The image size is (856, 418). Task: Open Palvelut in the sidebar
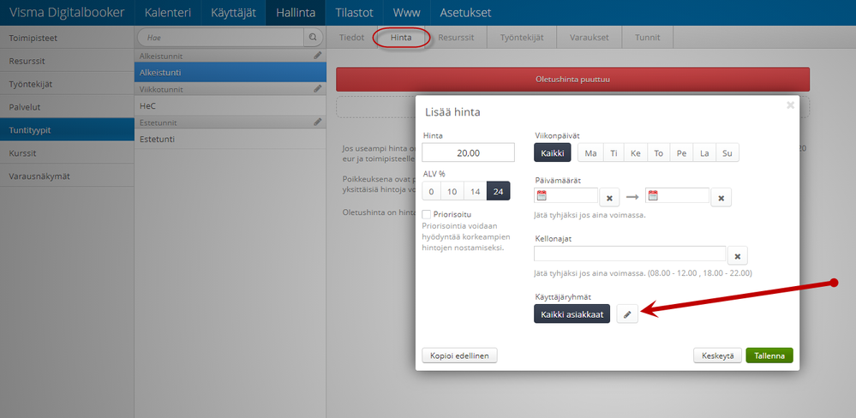(x=67, y=107)
